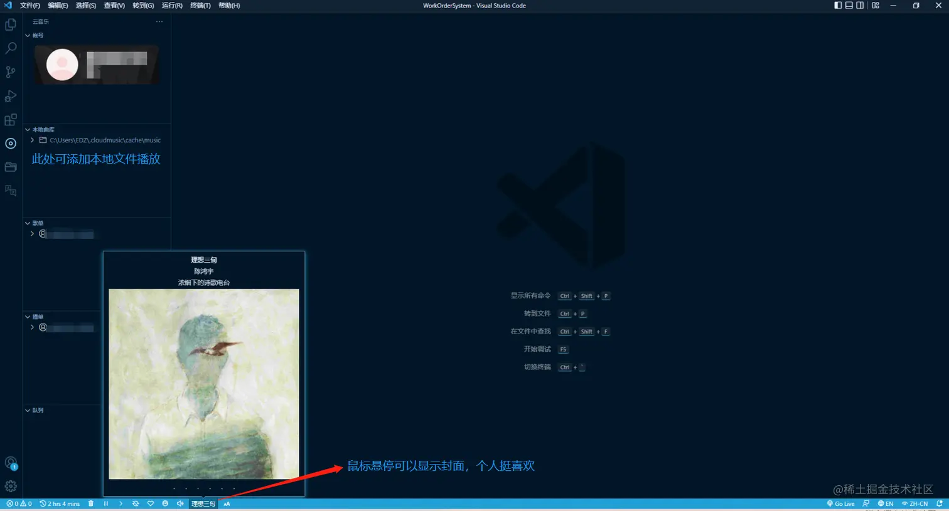Toggle the primary side bar layout button
This screenshot has height=511, width=949.
tap(838, 6)
